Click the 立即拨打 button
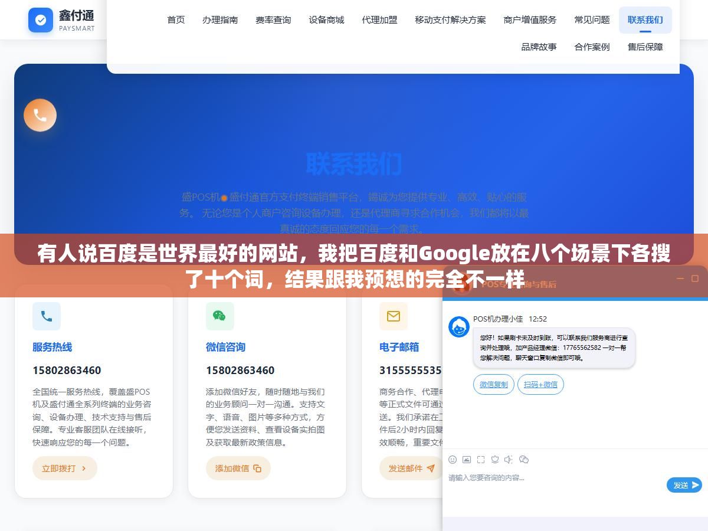This screenshot has width=708, height=531. coord(65,468)
